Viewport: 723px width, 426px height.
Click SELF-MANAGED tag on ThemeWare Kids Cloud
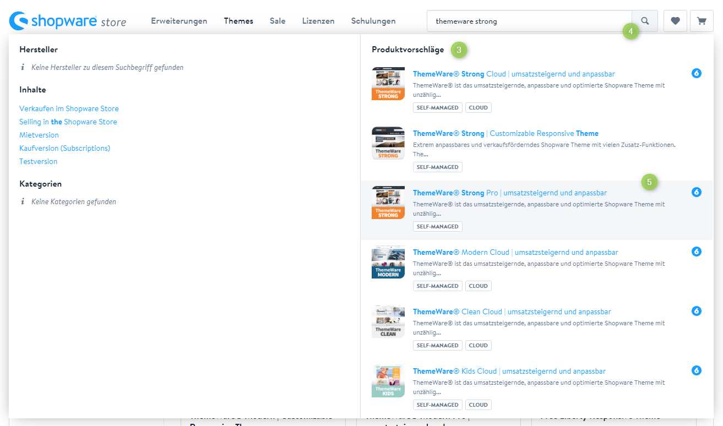pyautogui.click(x=438, y=405)
